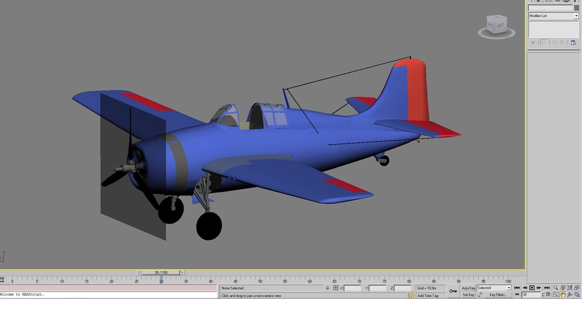Screen dimensions: 587x329
Task: Click the X coordinate input field
Action: tap(352, 288)
